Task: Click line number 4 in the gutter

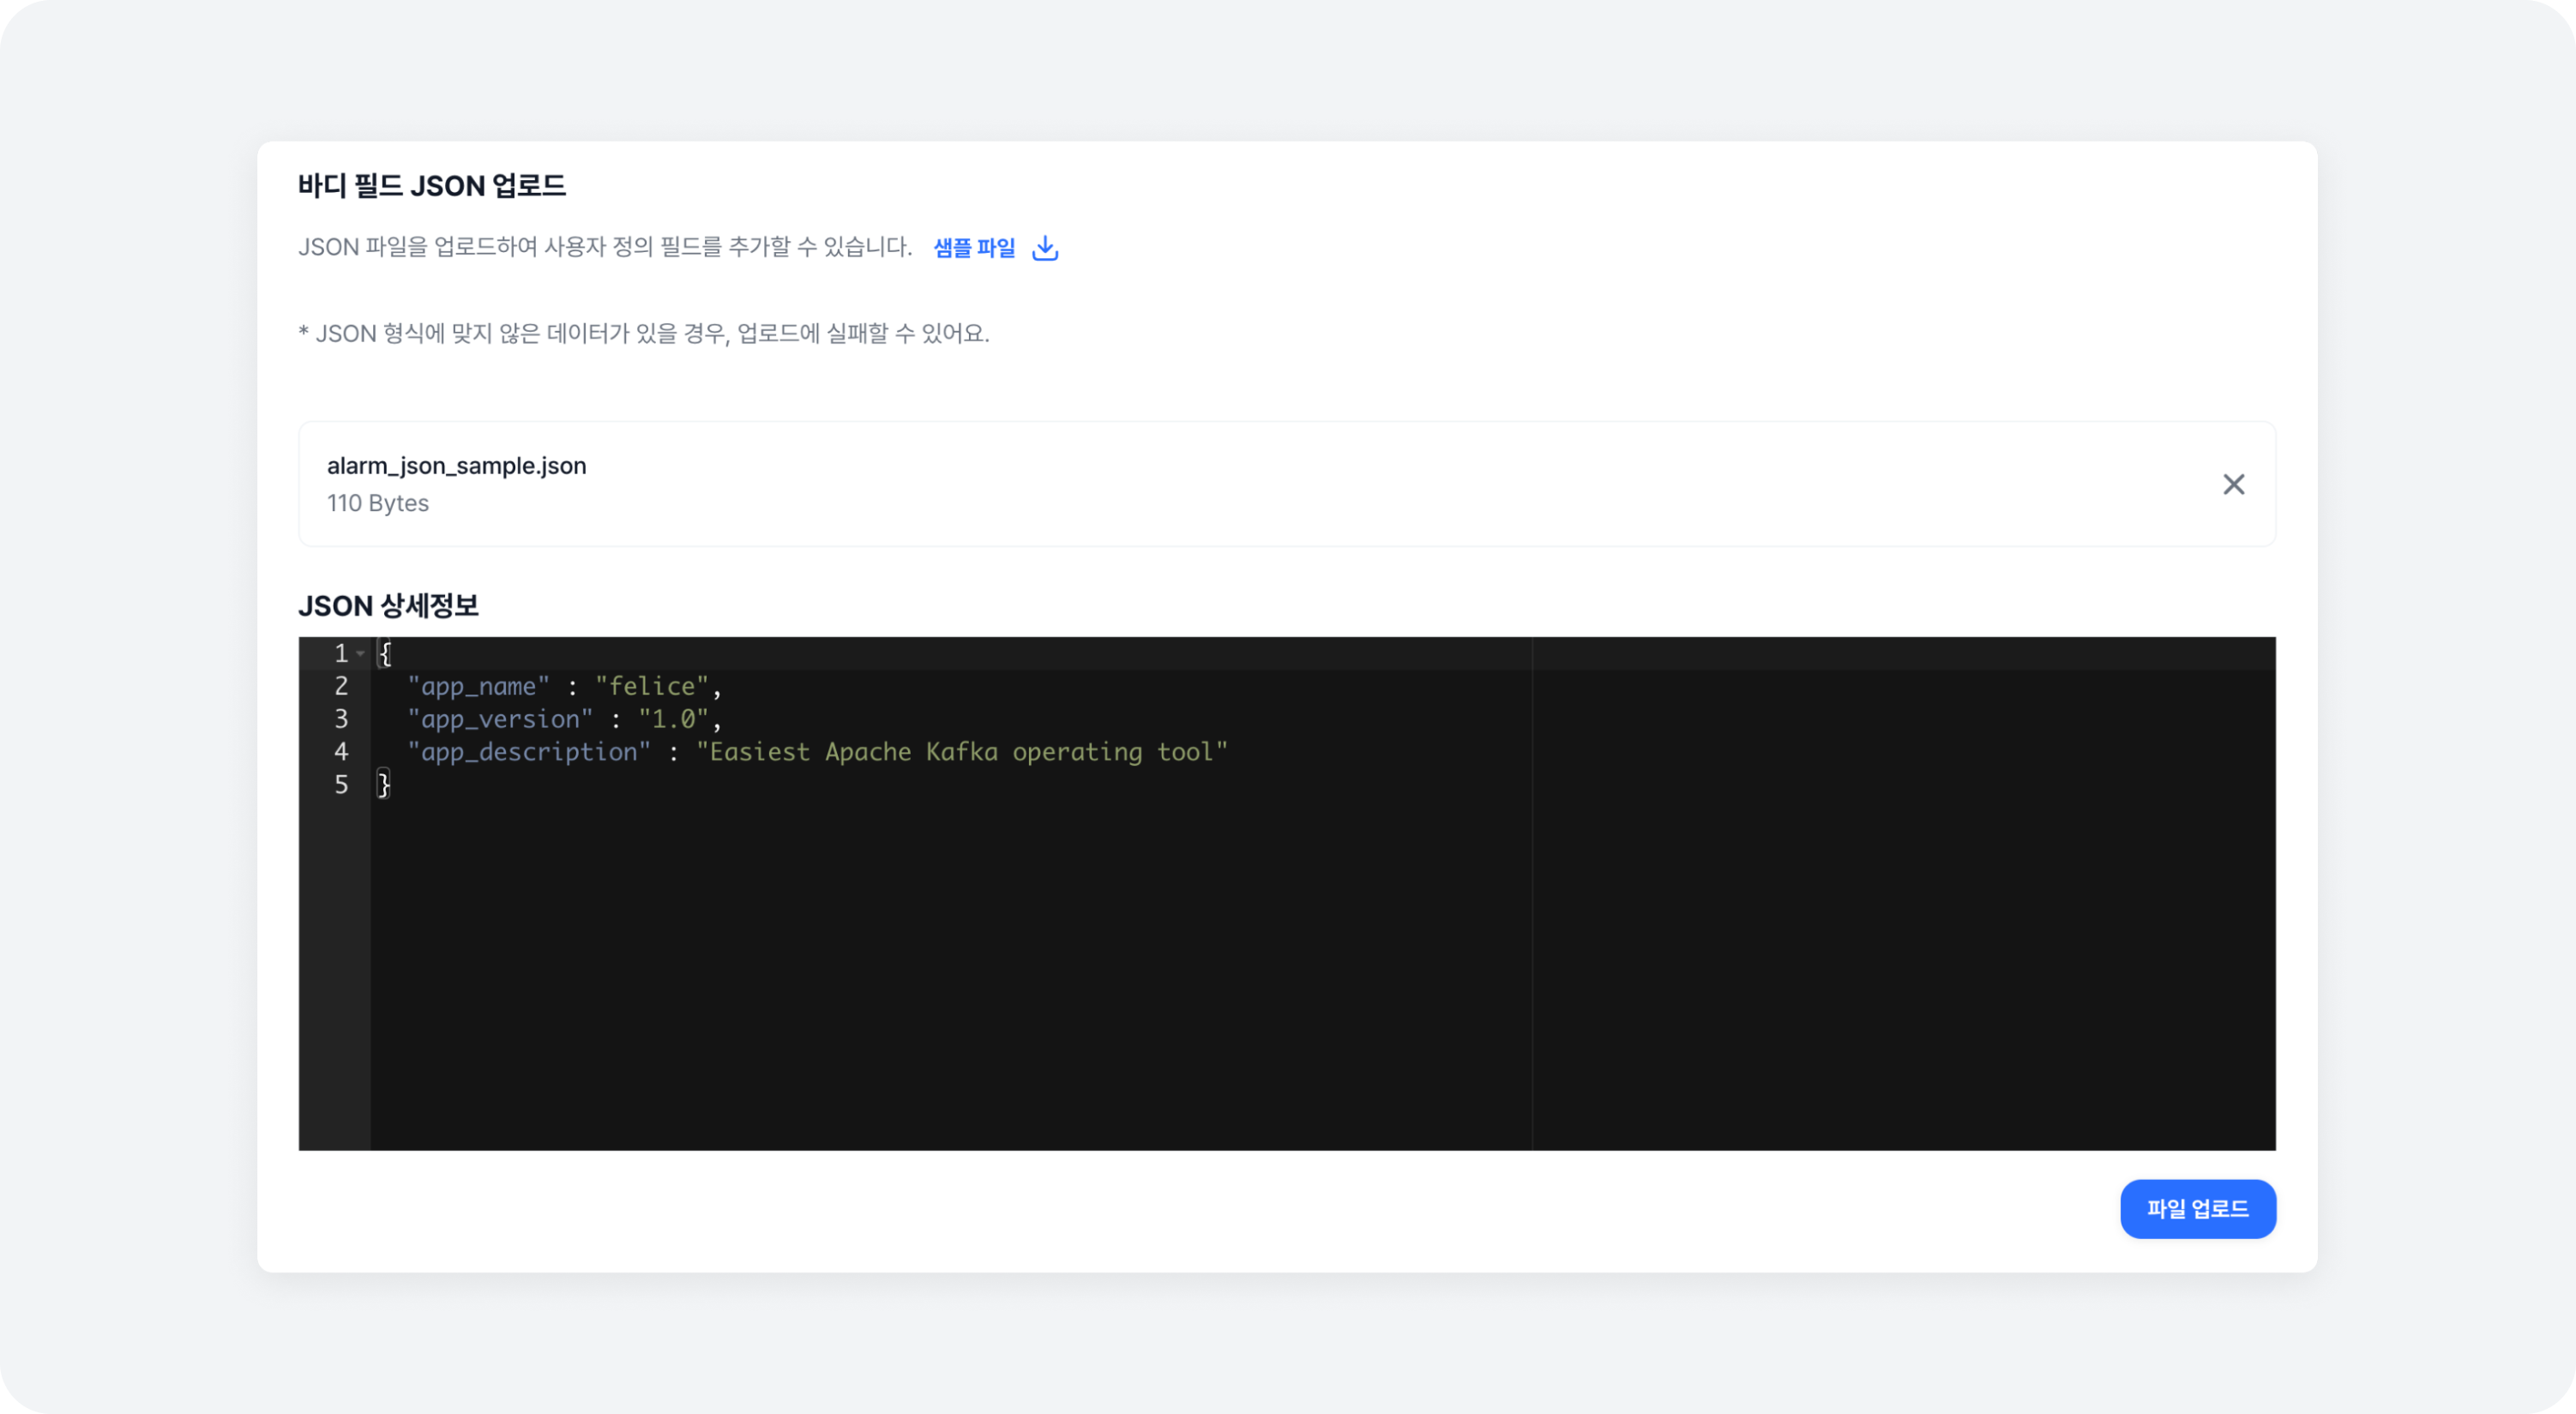Action: [341, 752]
